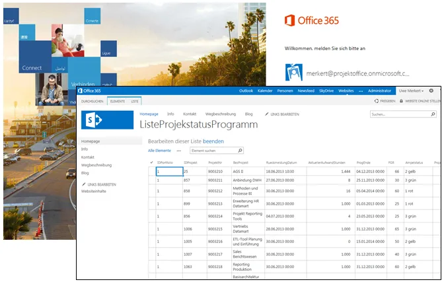Open Kalender in the top bar
Screen dimensions: 444x284
[265, 91]
